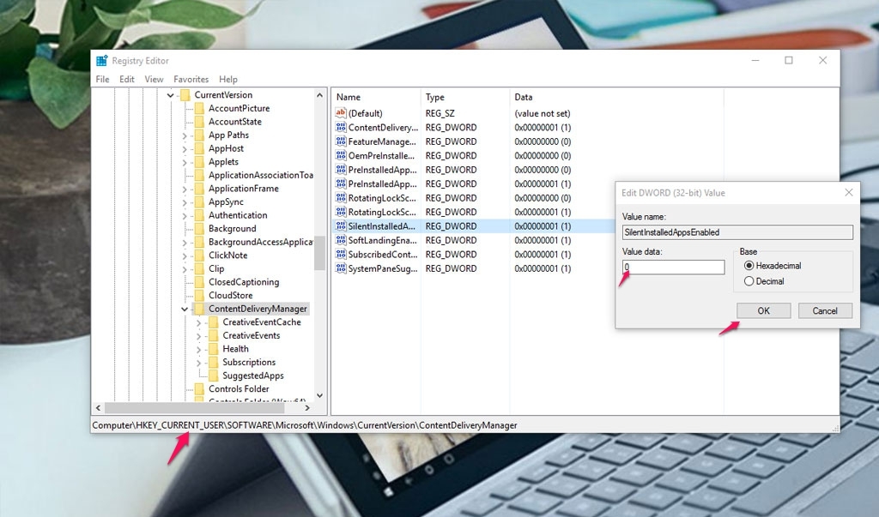Viewport: 879px width, 517px height.
Task: Click the ContentDeliveryManager folder icon
Action: point(197,308)
